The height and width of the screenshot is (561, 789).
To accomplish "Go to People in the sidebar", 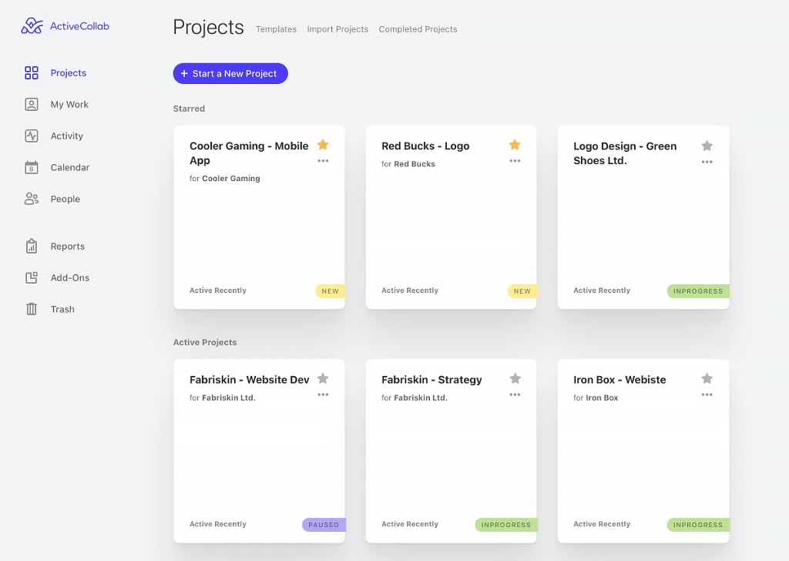I will tap(65, 199).
